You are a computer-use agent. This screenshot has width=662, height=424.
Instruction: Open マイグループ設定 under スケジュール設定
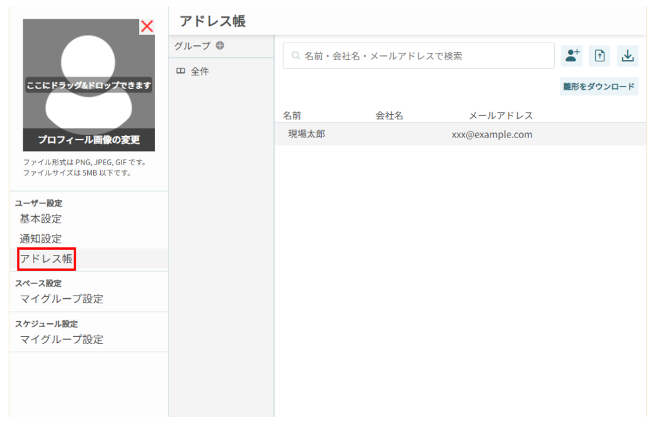point(61,339)
